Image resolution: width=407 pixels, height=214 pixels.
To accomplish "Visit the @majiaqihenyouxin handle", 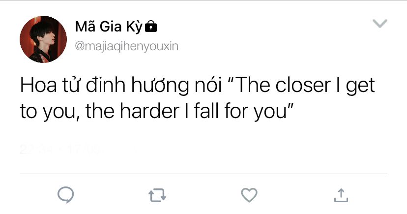I will pos(127,46).
